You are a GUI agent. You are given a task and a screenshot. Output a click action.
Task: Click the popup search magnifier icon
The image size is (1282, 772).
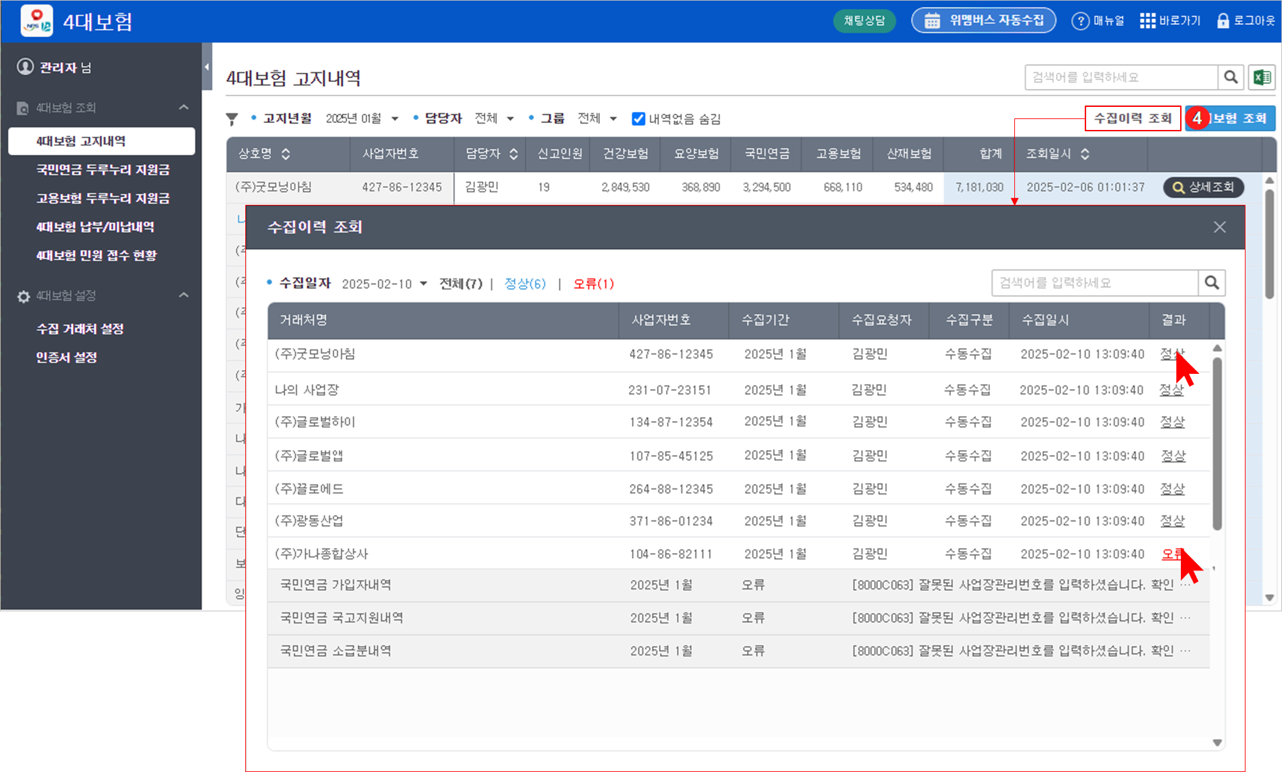click(1212, 283)
